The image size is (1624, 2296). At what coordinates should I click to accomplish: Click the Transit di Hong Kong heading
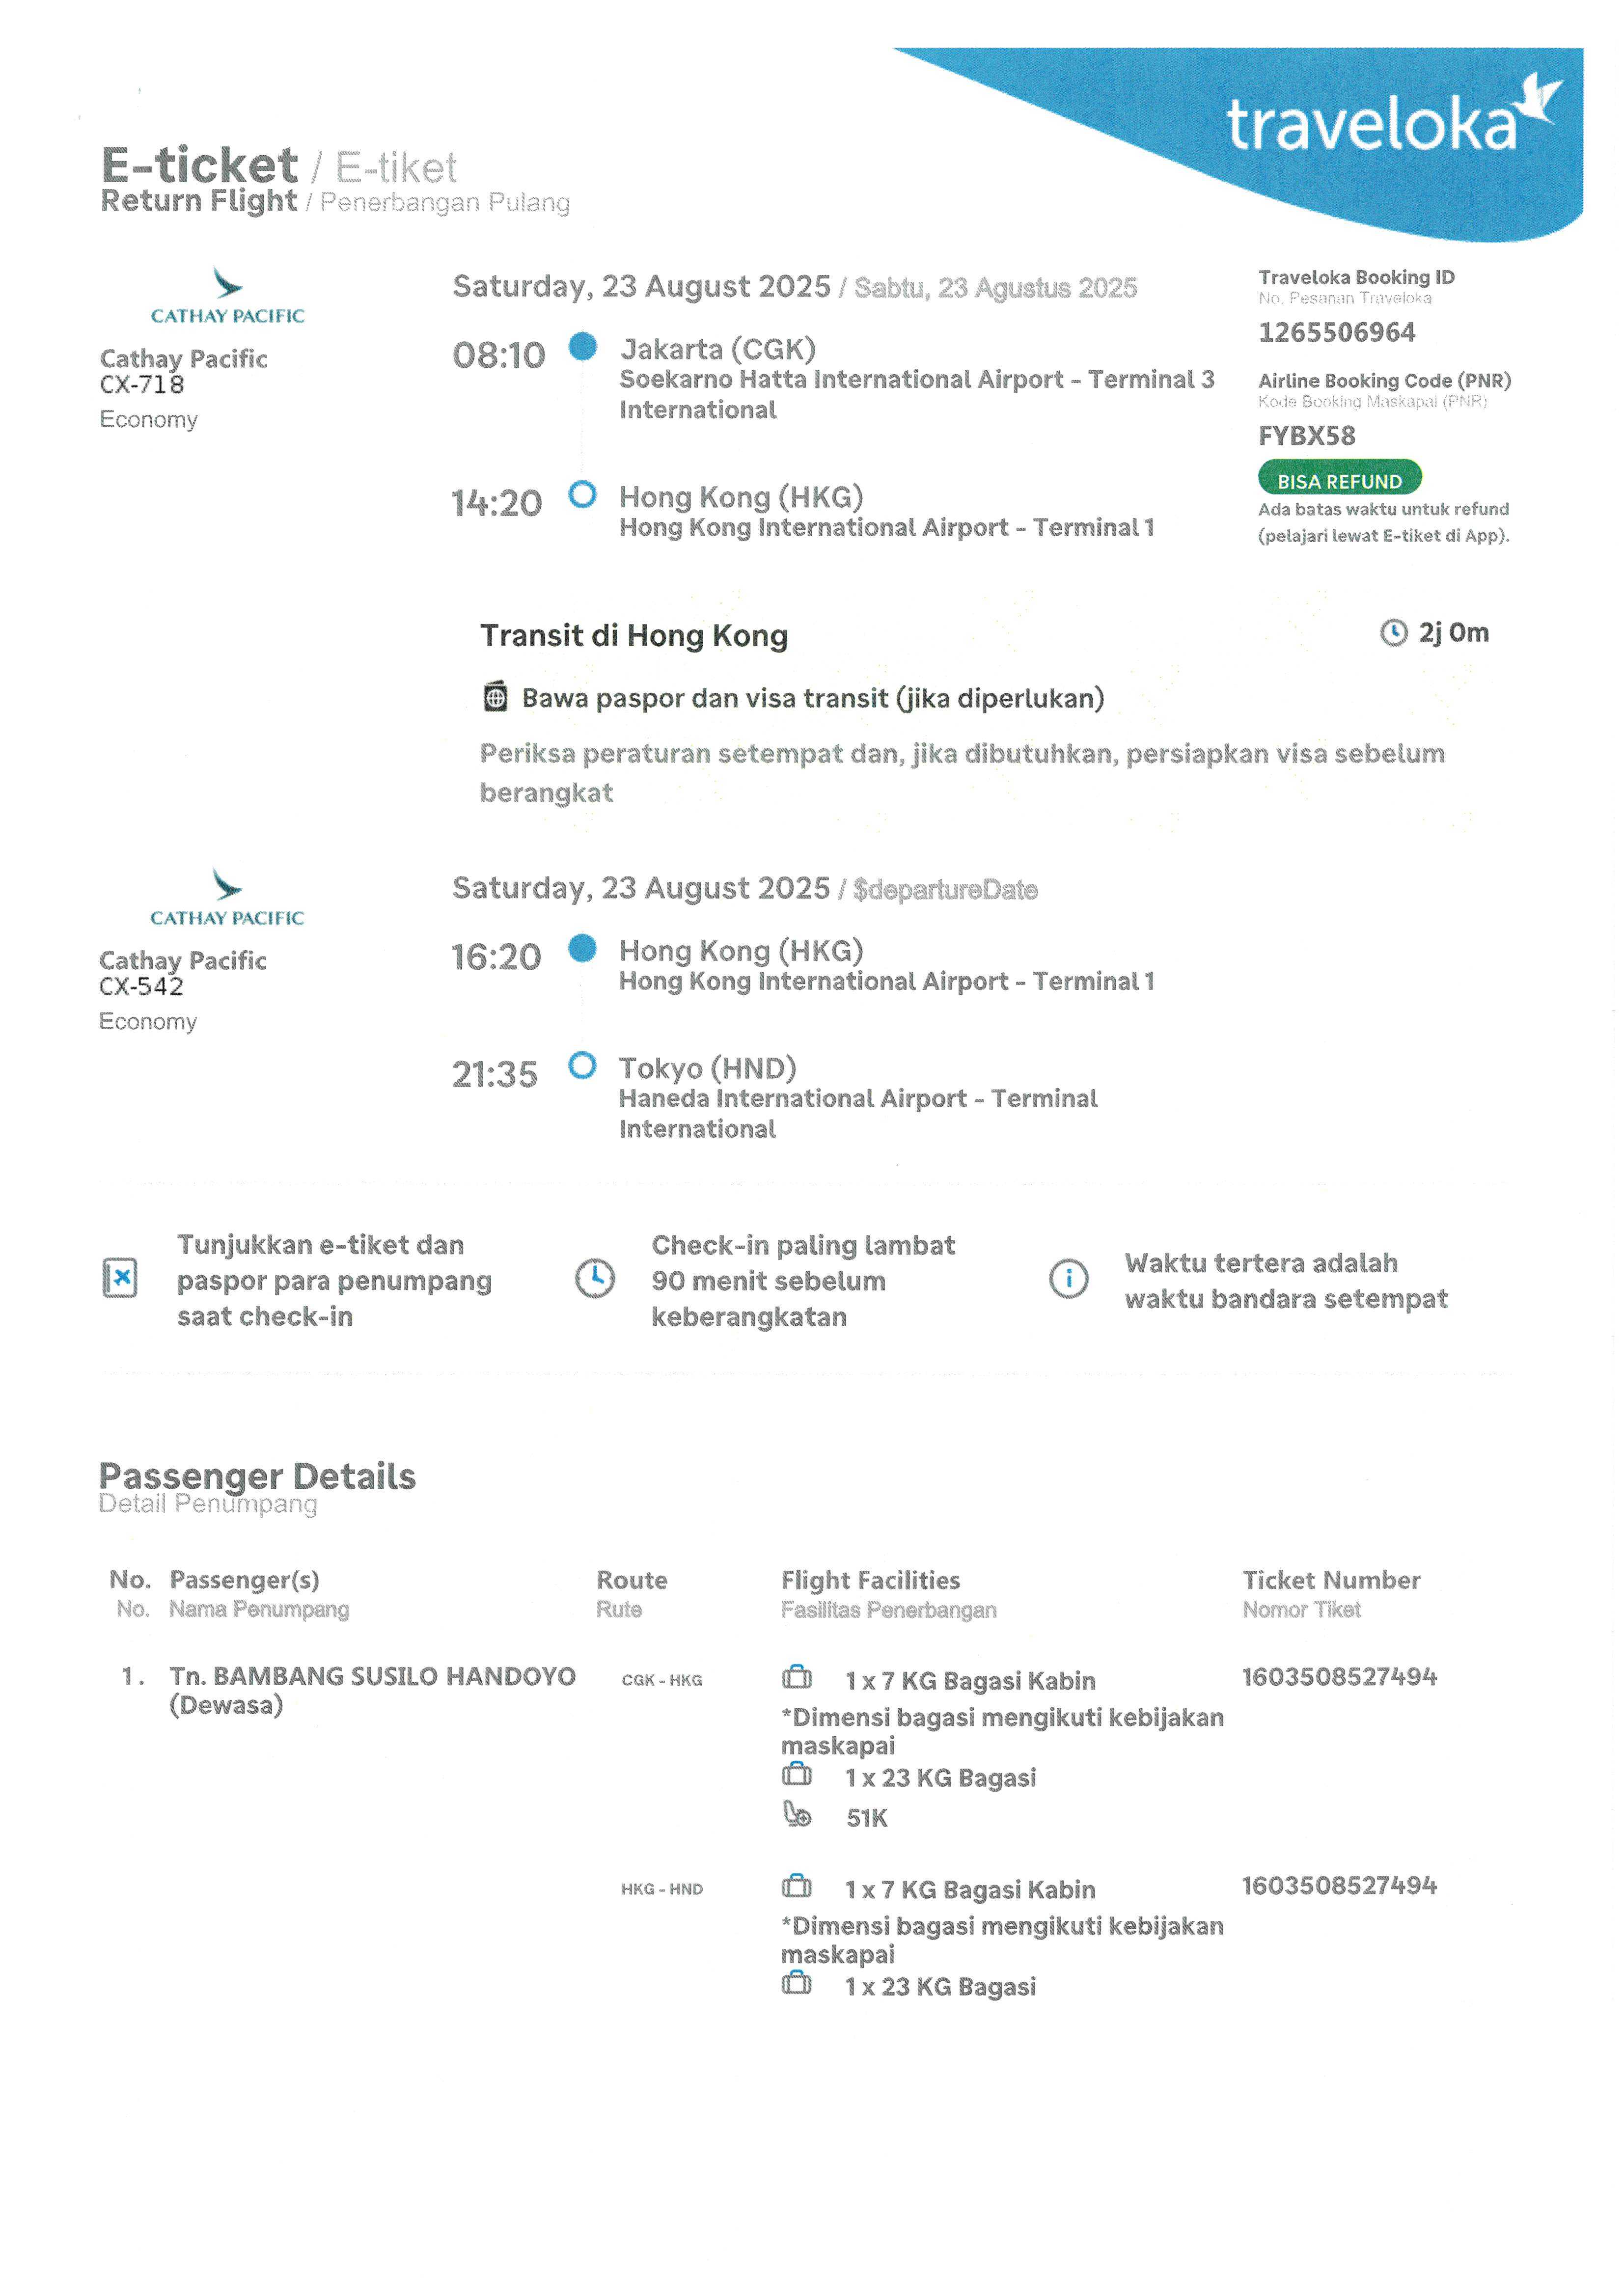[634, 636]
